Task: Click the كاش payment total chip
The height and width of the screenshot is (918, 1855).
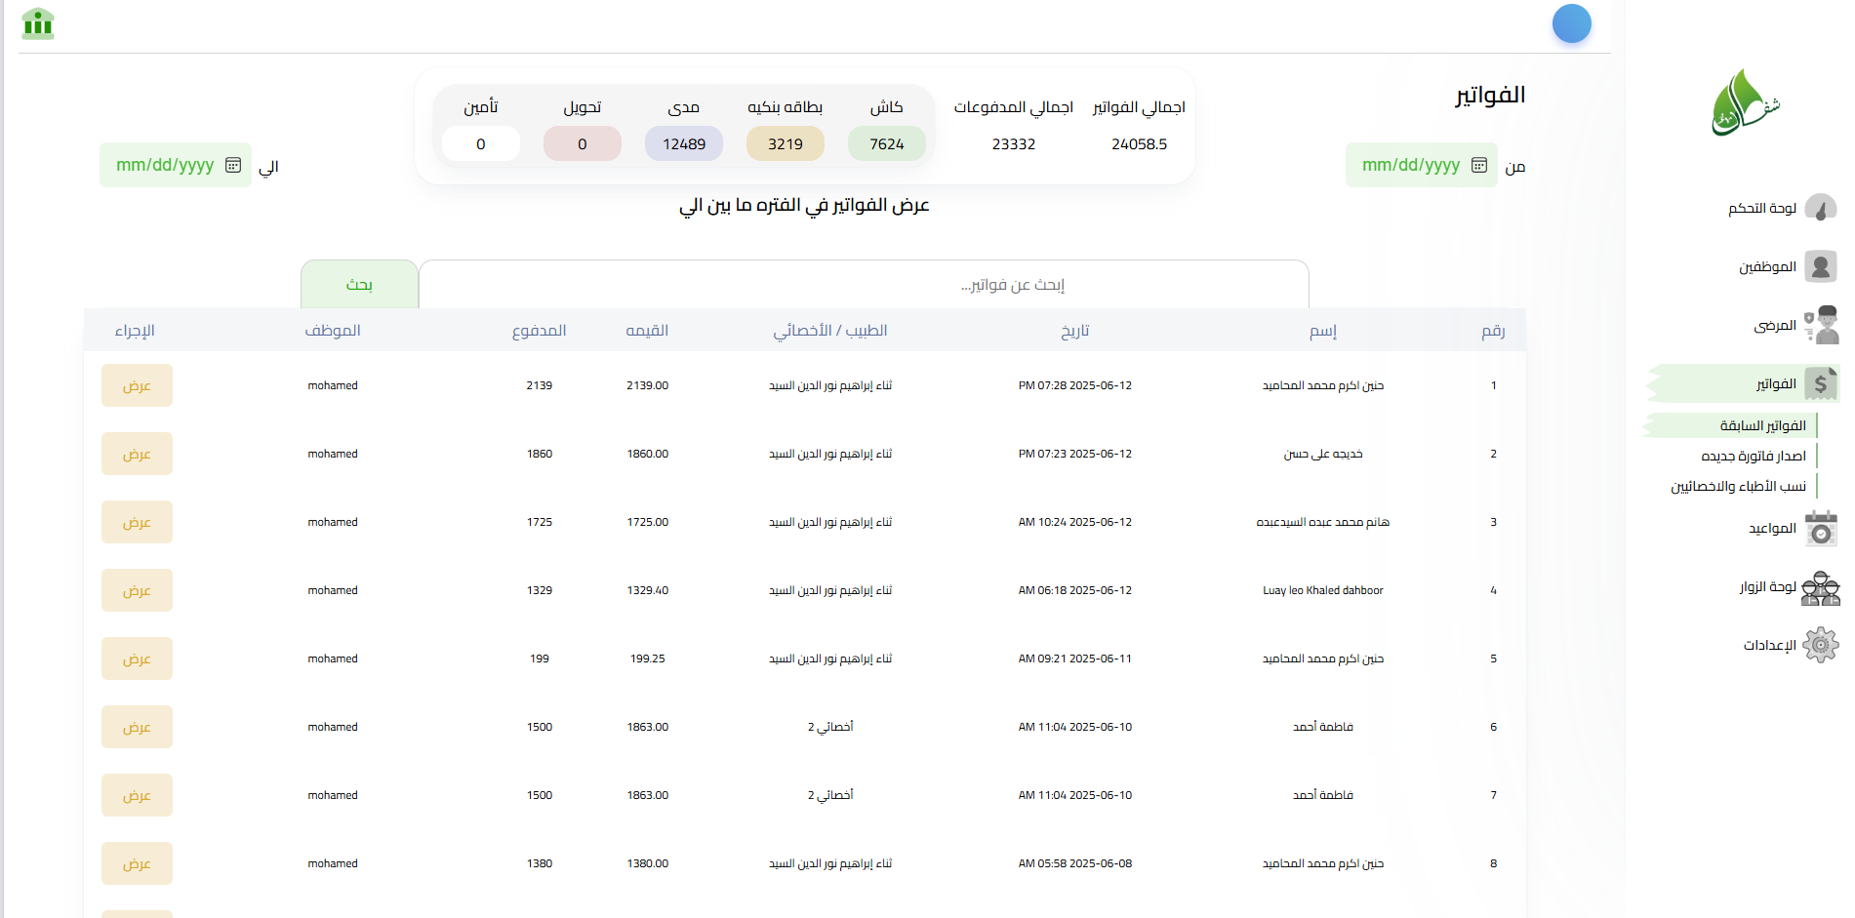Action: click(886, 143)
